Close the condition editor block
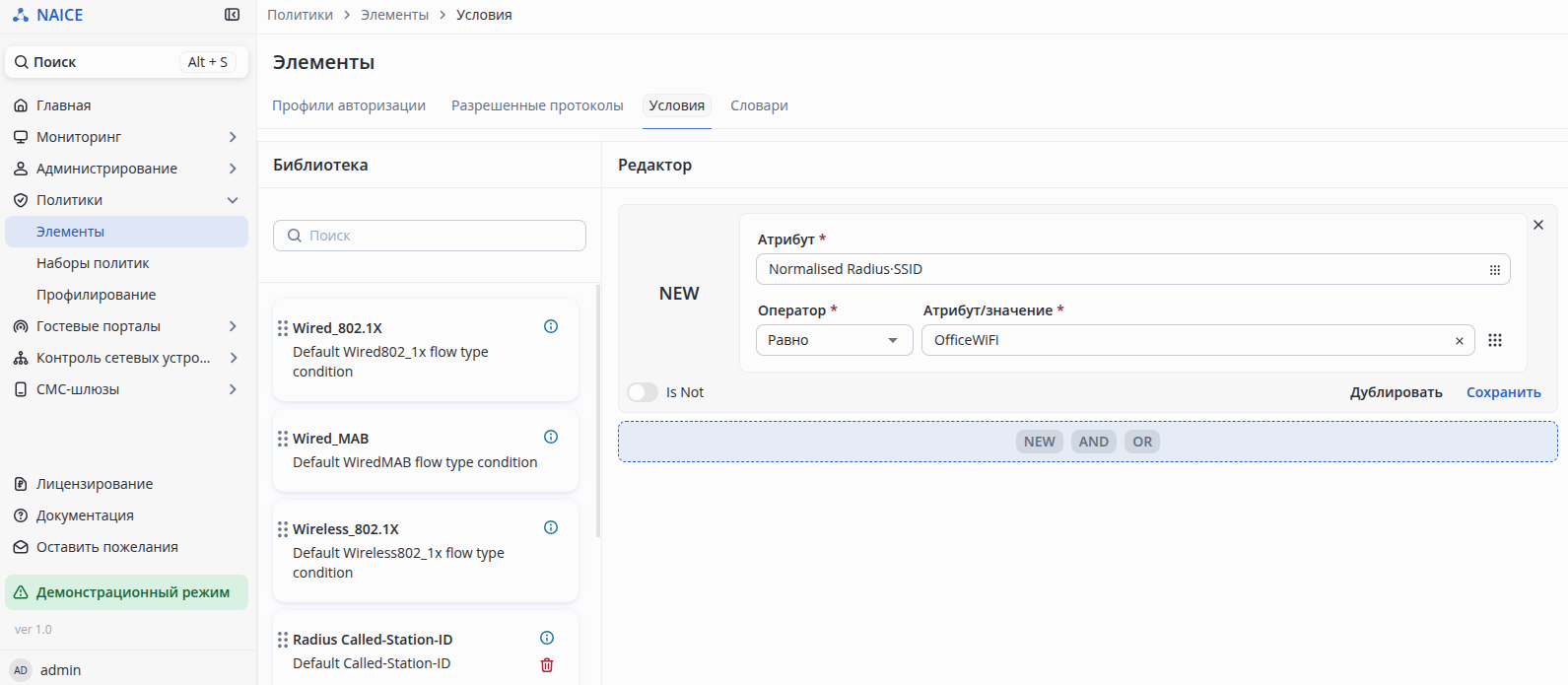Screen dimensions: 1568x685 pyautogui.click(x=1537, y=225)
